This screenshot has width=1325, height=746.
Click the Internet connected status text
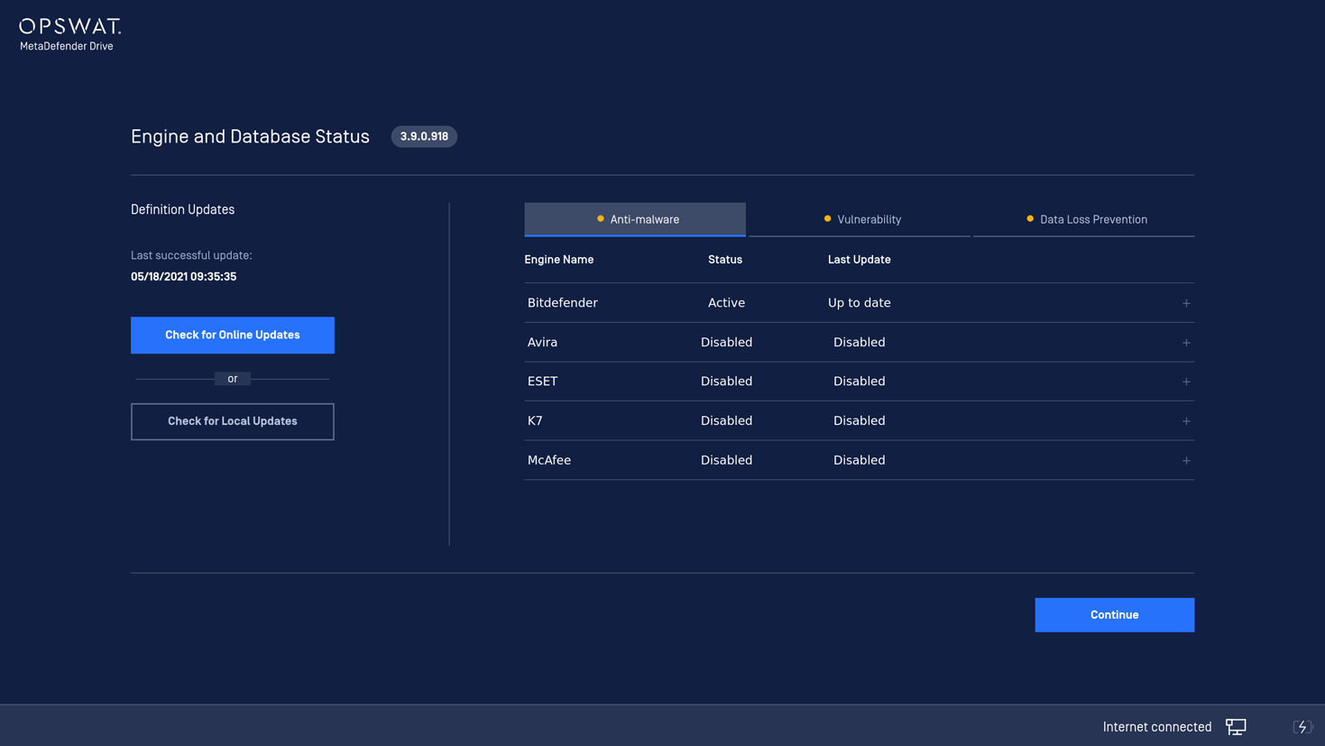tap(1157, 727)
